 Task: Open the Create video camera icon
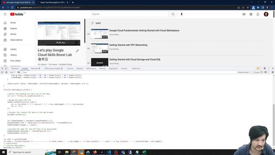[x=244, y=14]
